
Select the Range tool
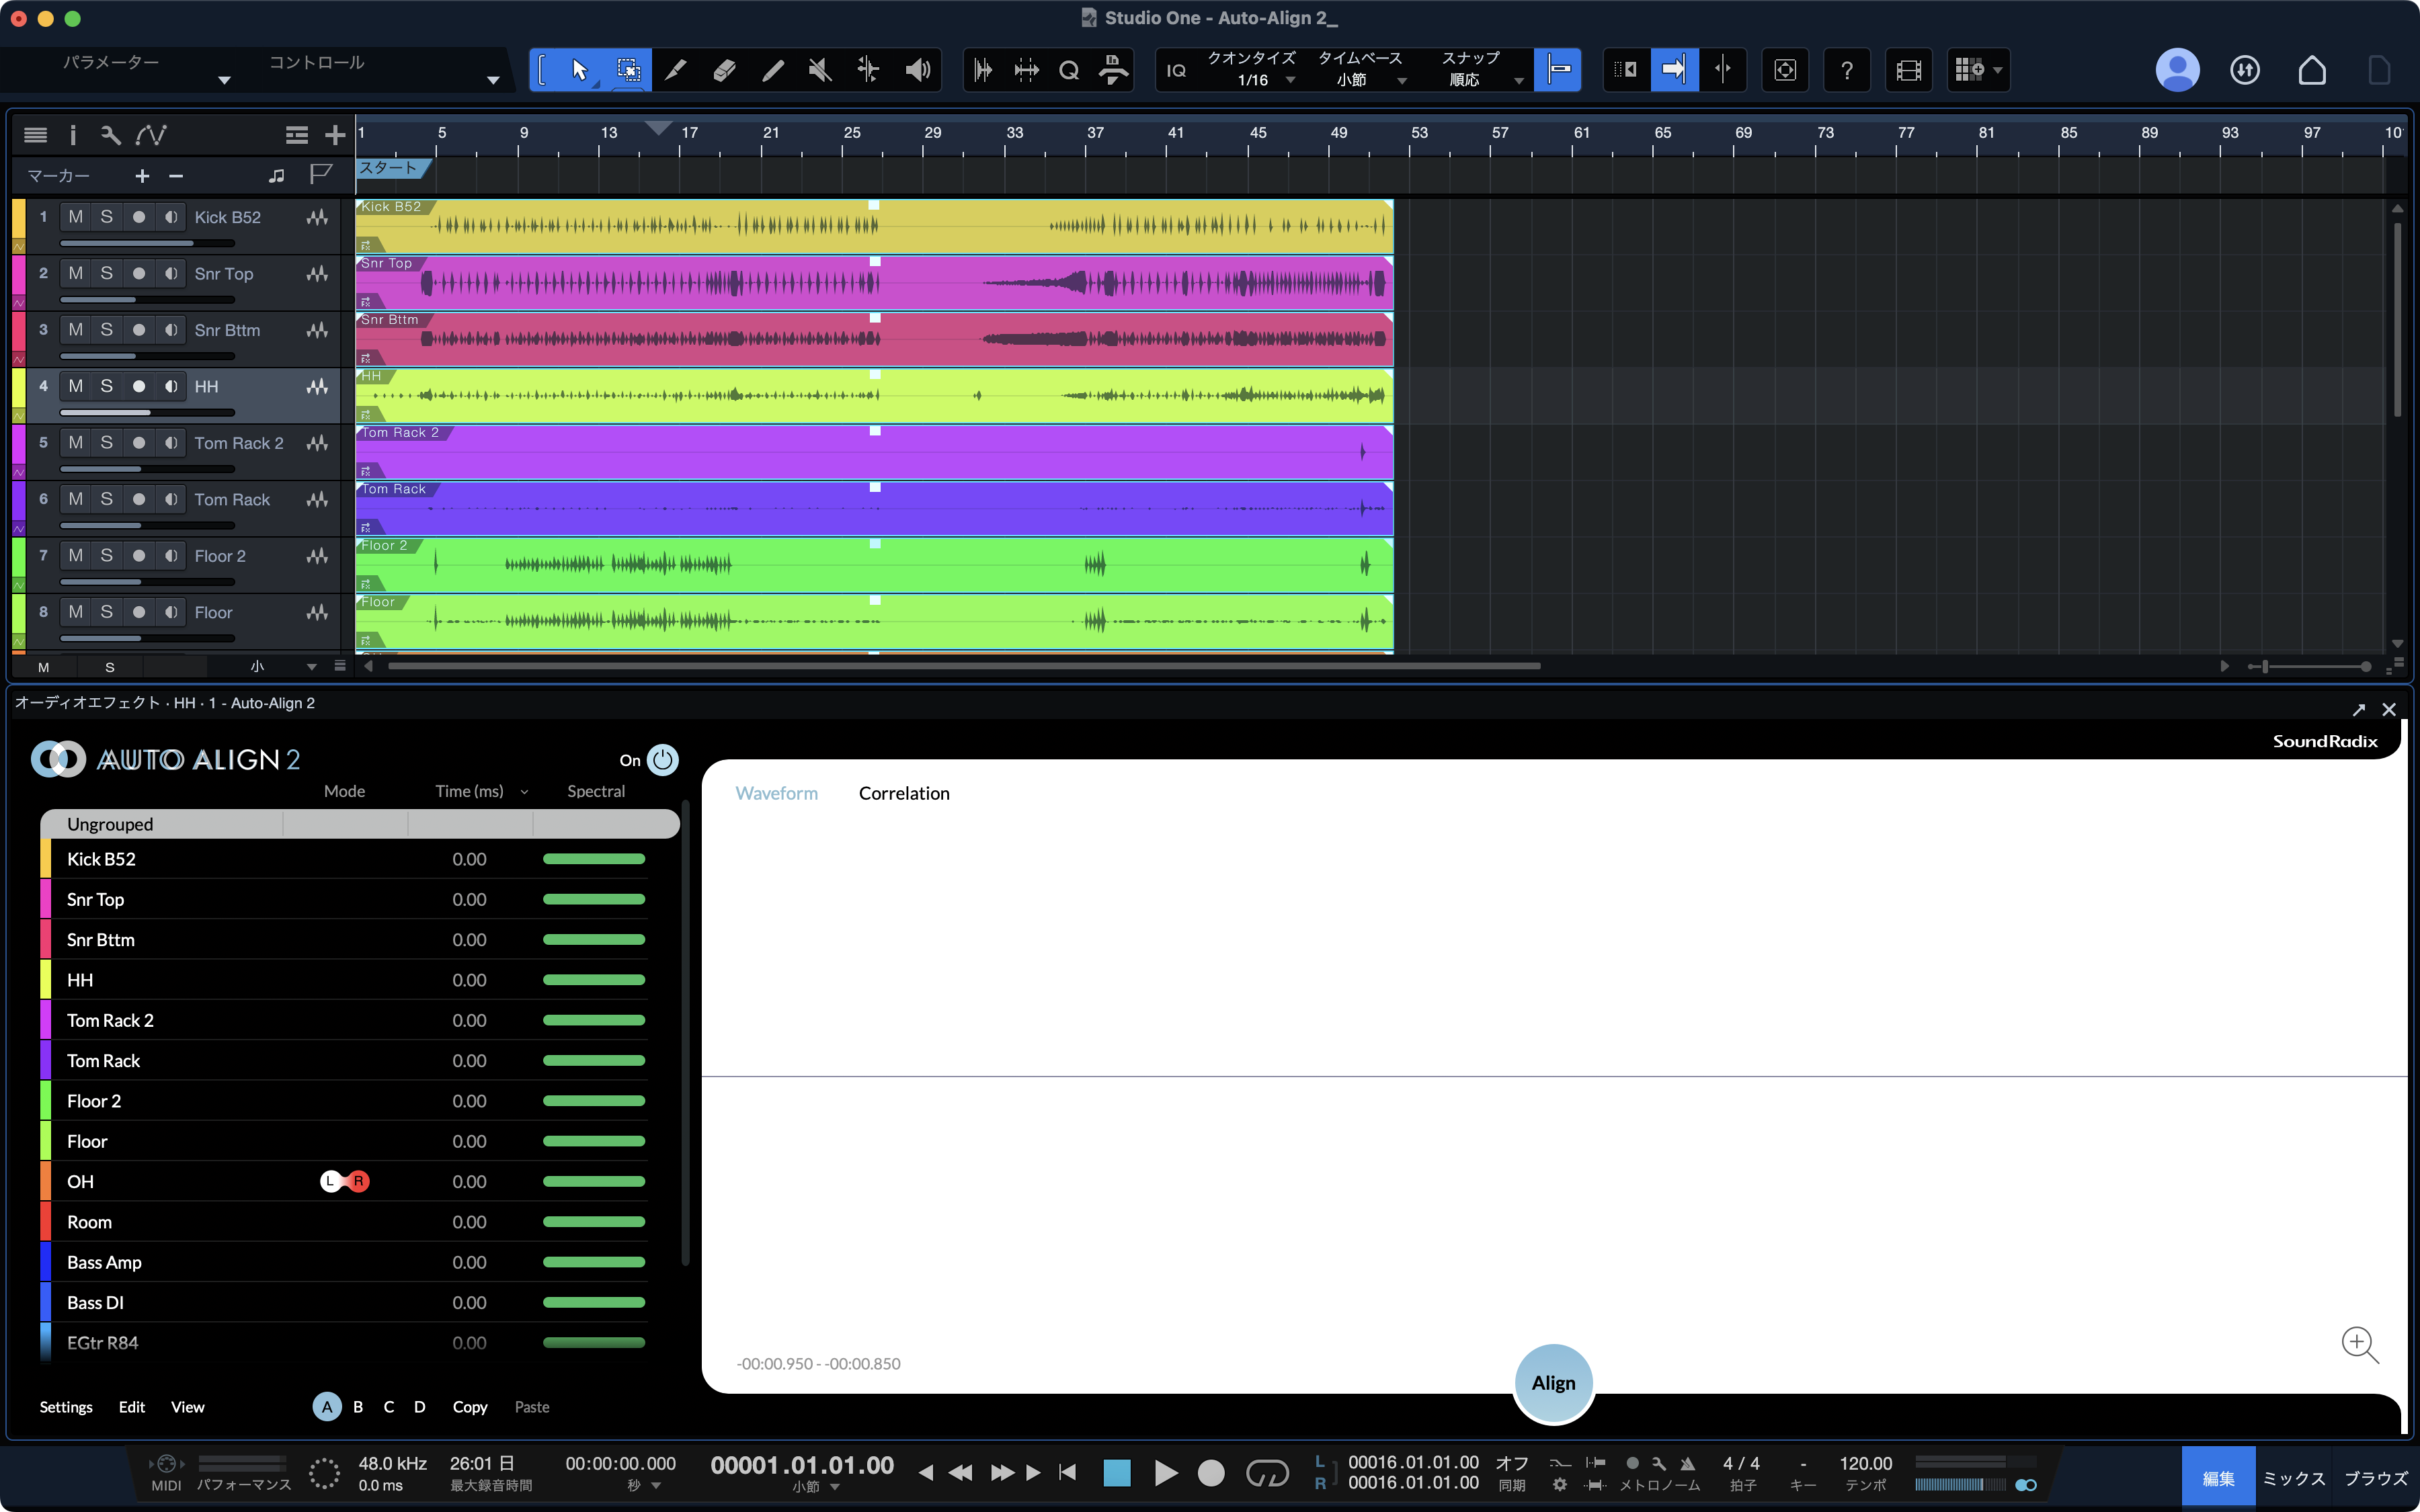628,70
